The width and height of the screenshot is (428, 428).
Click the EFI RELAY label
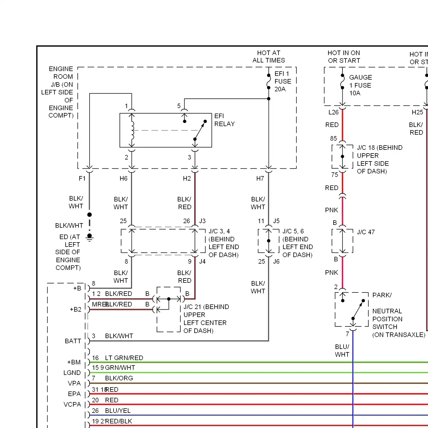click(225, 120)
